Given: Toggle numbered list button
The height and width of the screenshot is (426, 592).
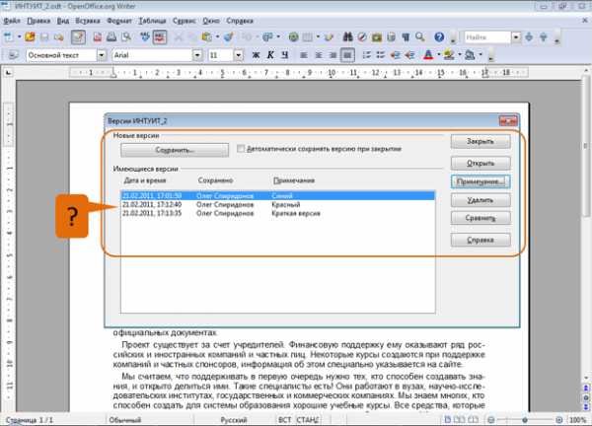Looking at the screenshot, I should [366, 55].
